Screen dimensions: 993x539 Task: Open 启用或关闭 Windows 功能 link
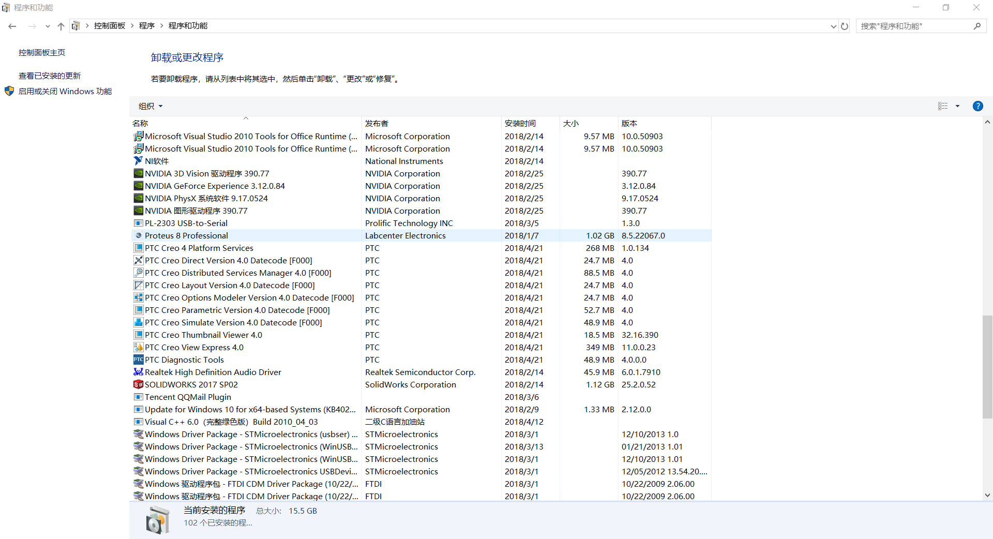tap(65, 92)
